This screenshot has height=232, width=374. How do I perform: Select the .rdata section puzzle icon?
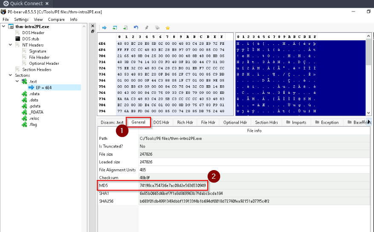(24, 94)
